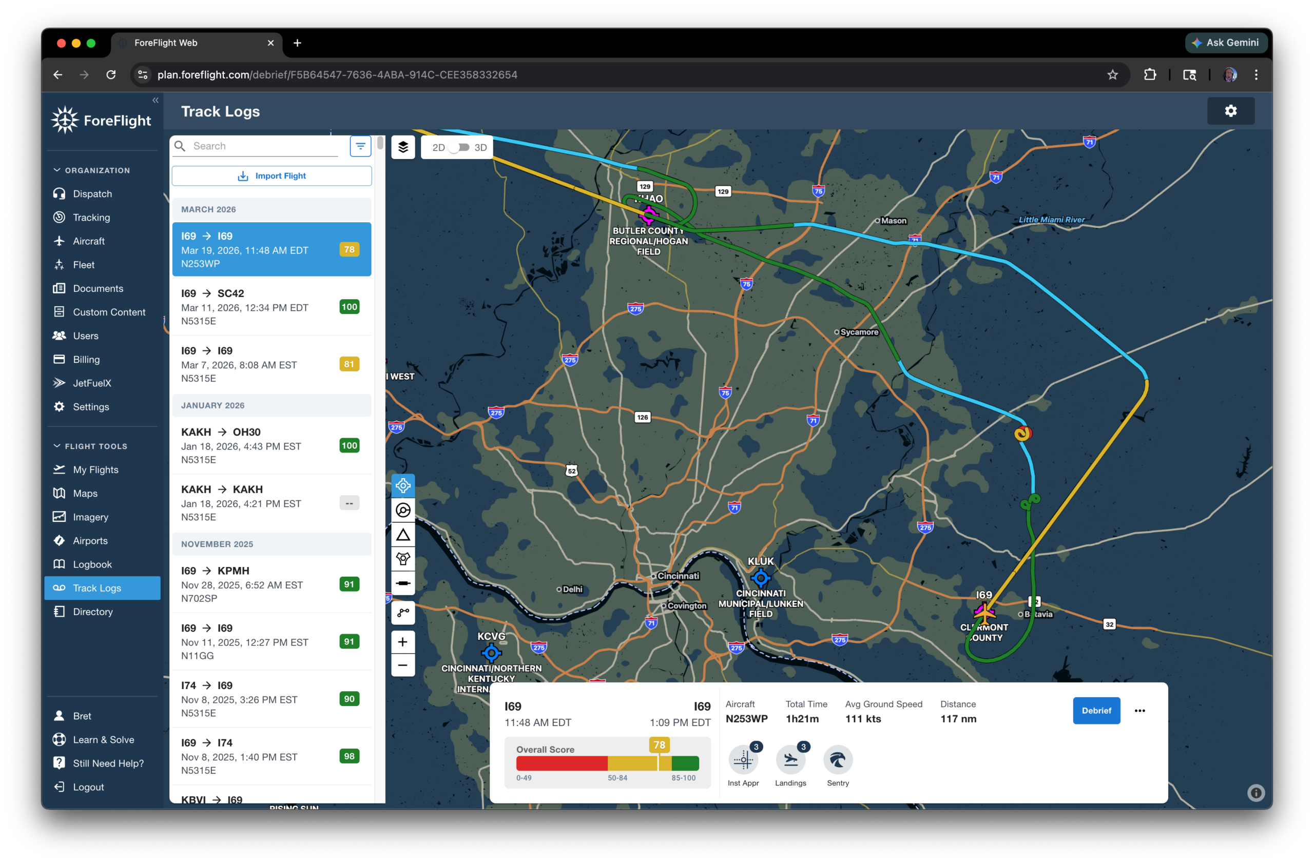Click the route line map tool icon
1314x864 pixels.
[403, 613]
